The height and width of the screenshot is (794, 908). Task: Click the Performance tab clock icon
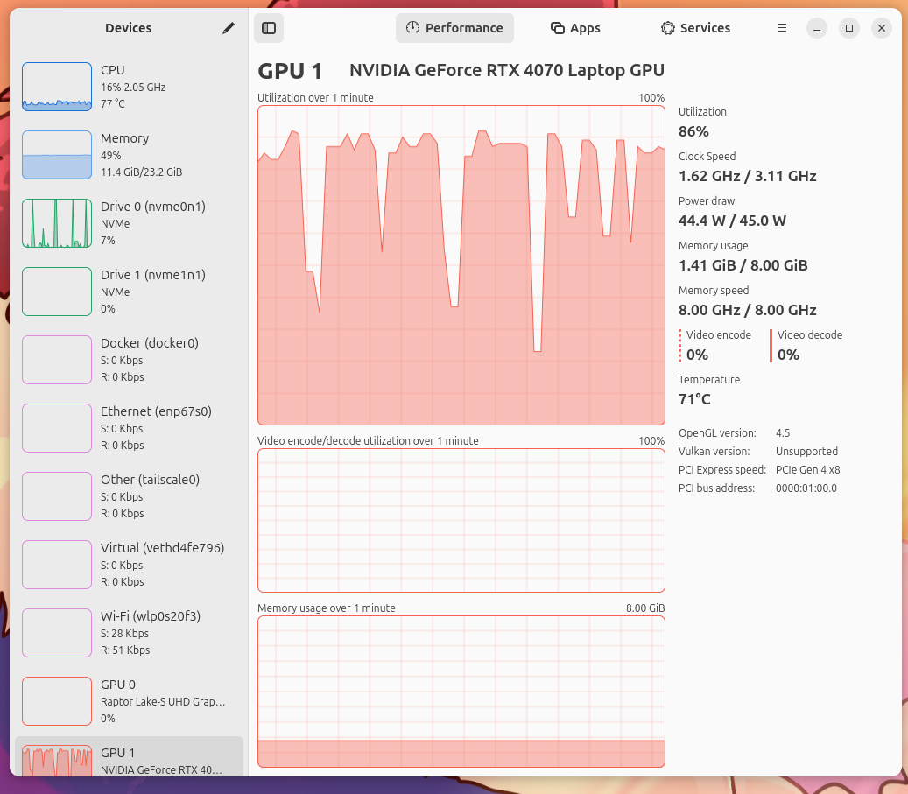412,27
